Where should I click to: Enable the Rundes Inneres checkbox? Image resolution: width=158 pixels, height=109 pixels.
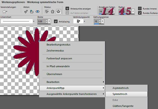pos(140,8)
